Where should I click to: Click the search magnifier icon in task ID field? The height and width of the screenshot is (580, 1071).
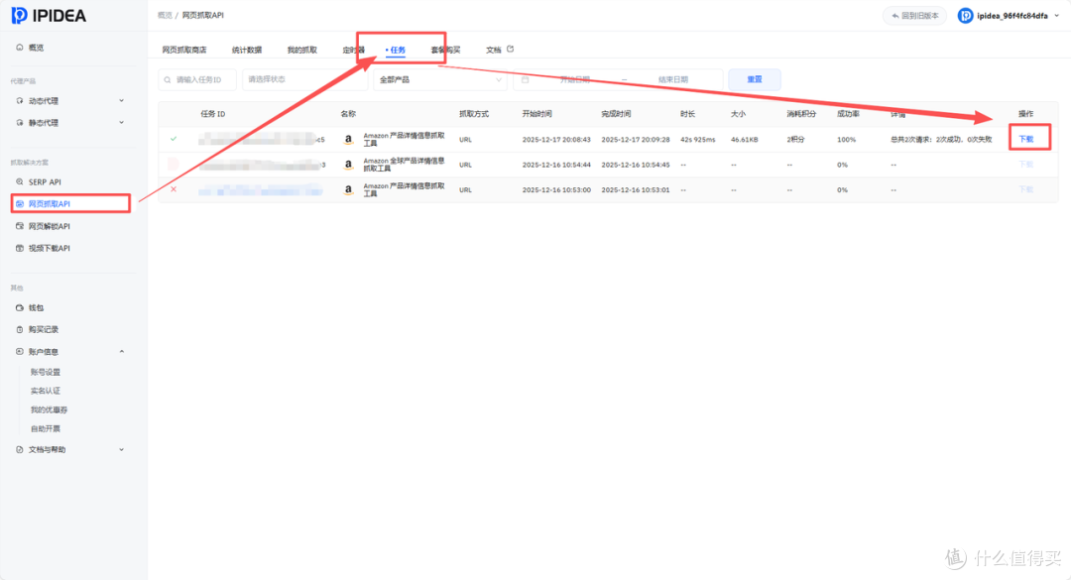click(x=168, y=80)
